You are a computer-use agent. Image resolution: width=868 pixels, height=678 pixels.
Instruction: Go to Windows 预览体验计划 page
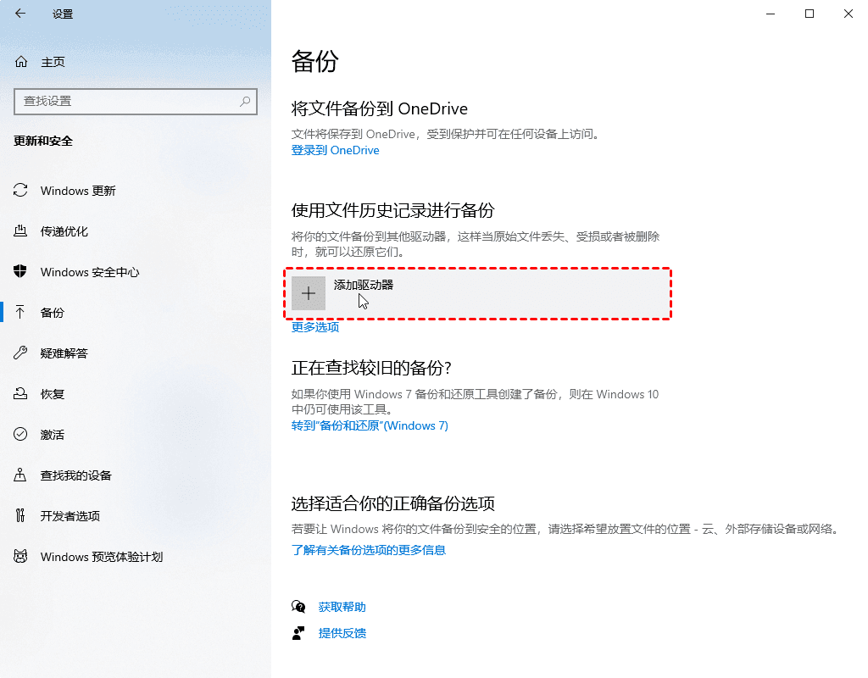(101, 557)
